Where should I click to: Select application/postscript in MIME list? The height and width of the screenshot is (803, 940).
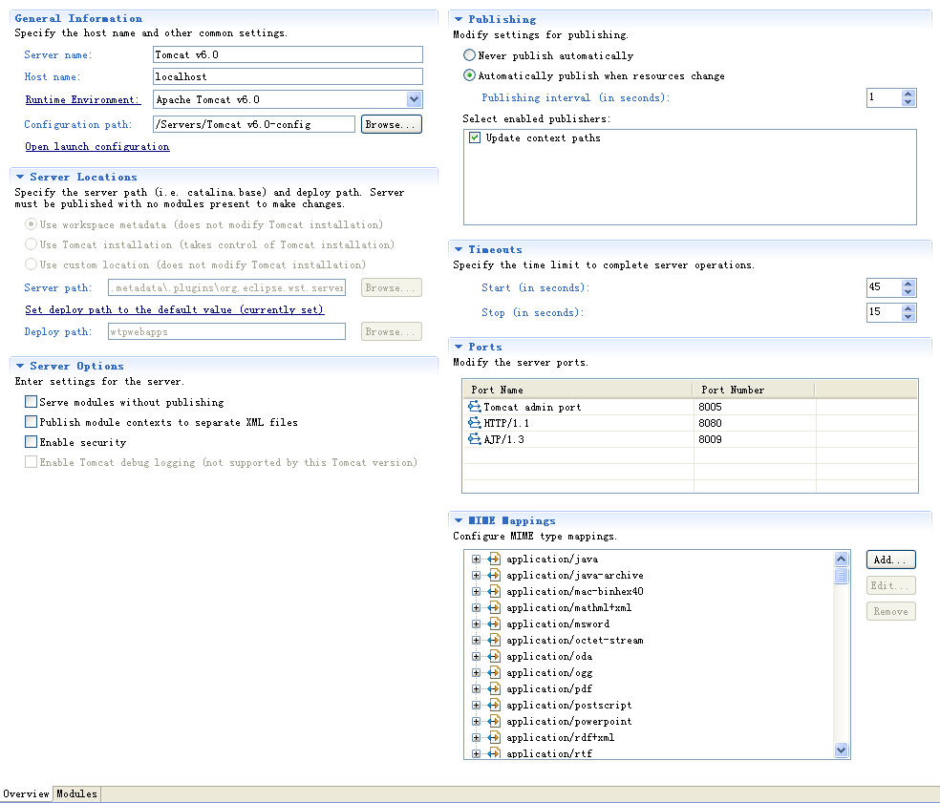pos(569,705)
